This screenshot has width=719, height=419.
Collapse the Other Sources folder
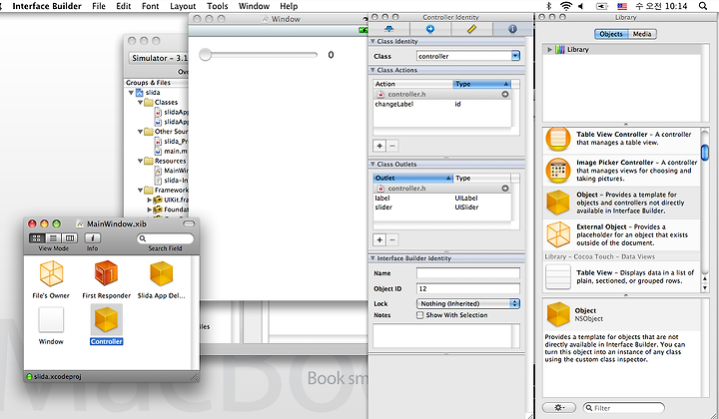pyautogui.click(x=141, y=132)
